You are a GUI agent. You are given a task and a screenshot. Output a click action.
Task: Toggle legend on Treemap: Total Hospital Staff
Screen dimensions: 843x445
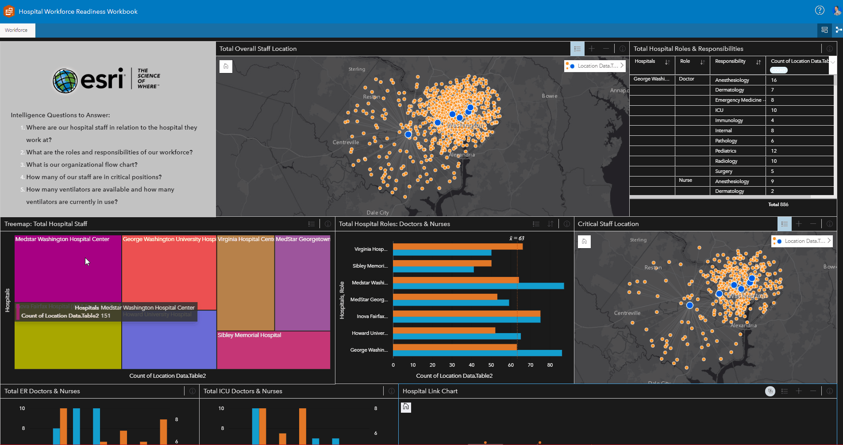point(312,224)
